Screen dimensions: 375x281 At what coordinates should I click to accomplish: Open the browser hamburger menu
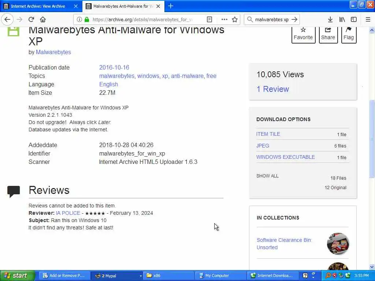[368, 19]
